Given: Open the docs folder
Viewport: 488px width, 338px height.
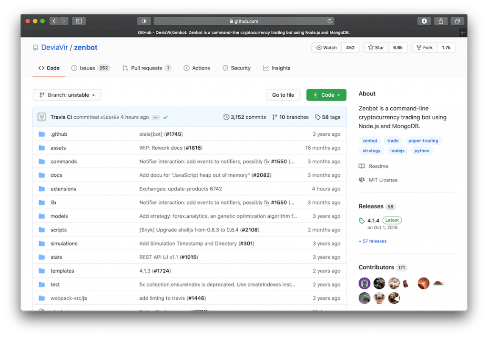Looking at the screenshot, I should [56, 175].
